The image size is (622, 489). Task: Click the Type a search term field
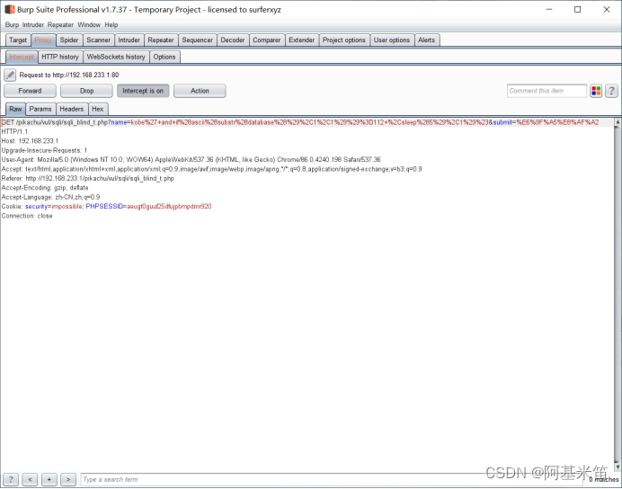click(x=332, y=479)
